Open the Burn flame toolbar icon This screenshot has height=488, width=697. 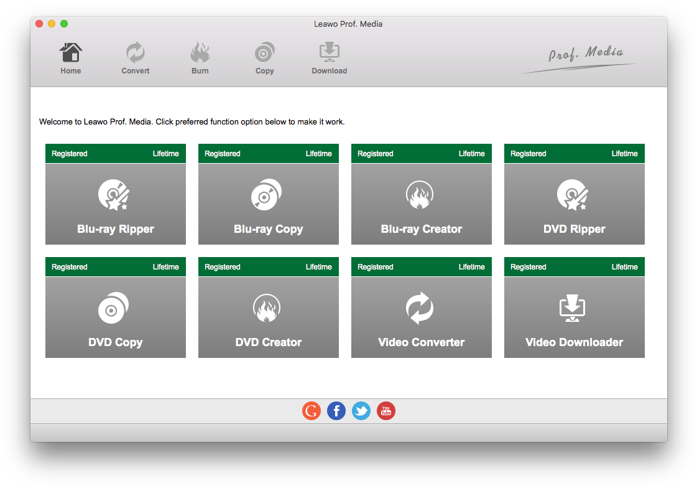point(200,53)
